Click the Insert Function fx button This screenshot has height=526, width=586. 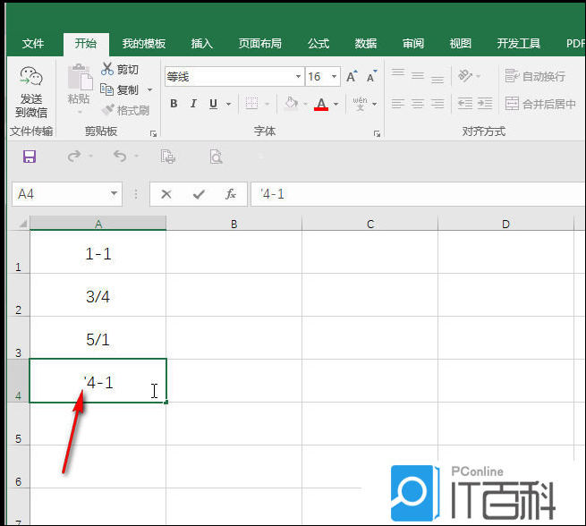(x=231, y=194)
